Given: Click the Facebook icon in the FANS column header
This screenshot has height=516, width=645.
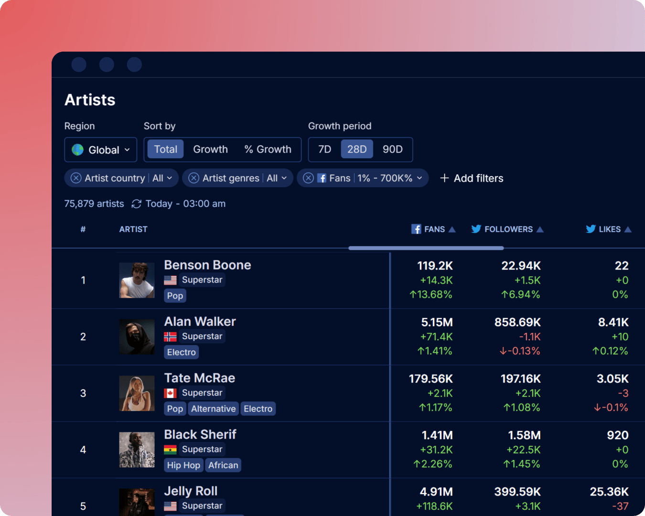Looking at the screenshot, I should coord(416,229).
